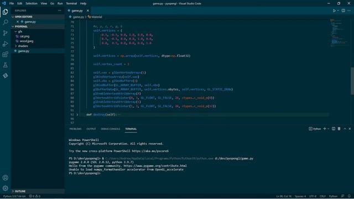The image size is (354, 199).
Task: Change CRLF end of line sequence
Action: coord(322,196)
